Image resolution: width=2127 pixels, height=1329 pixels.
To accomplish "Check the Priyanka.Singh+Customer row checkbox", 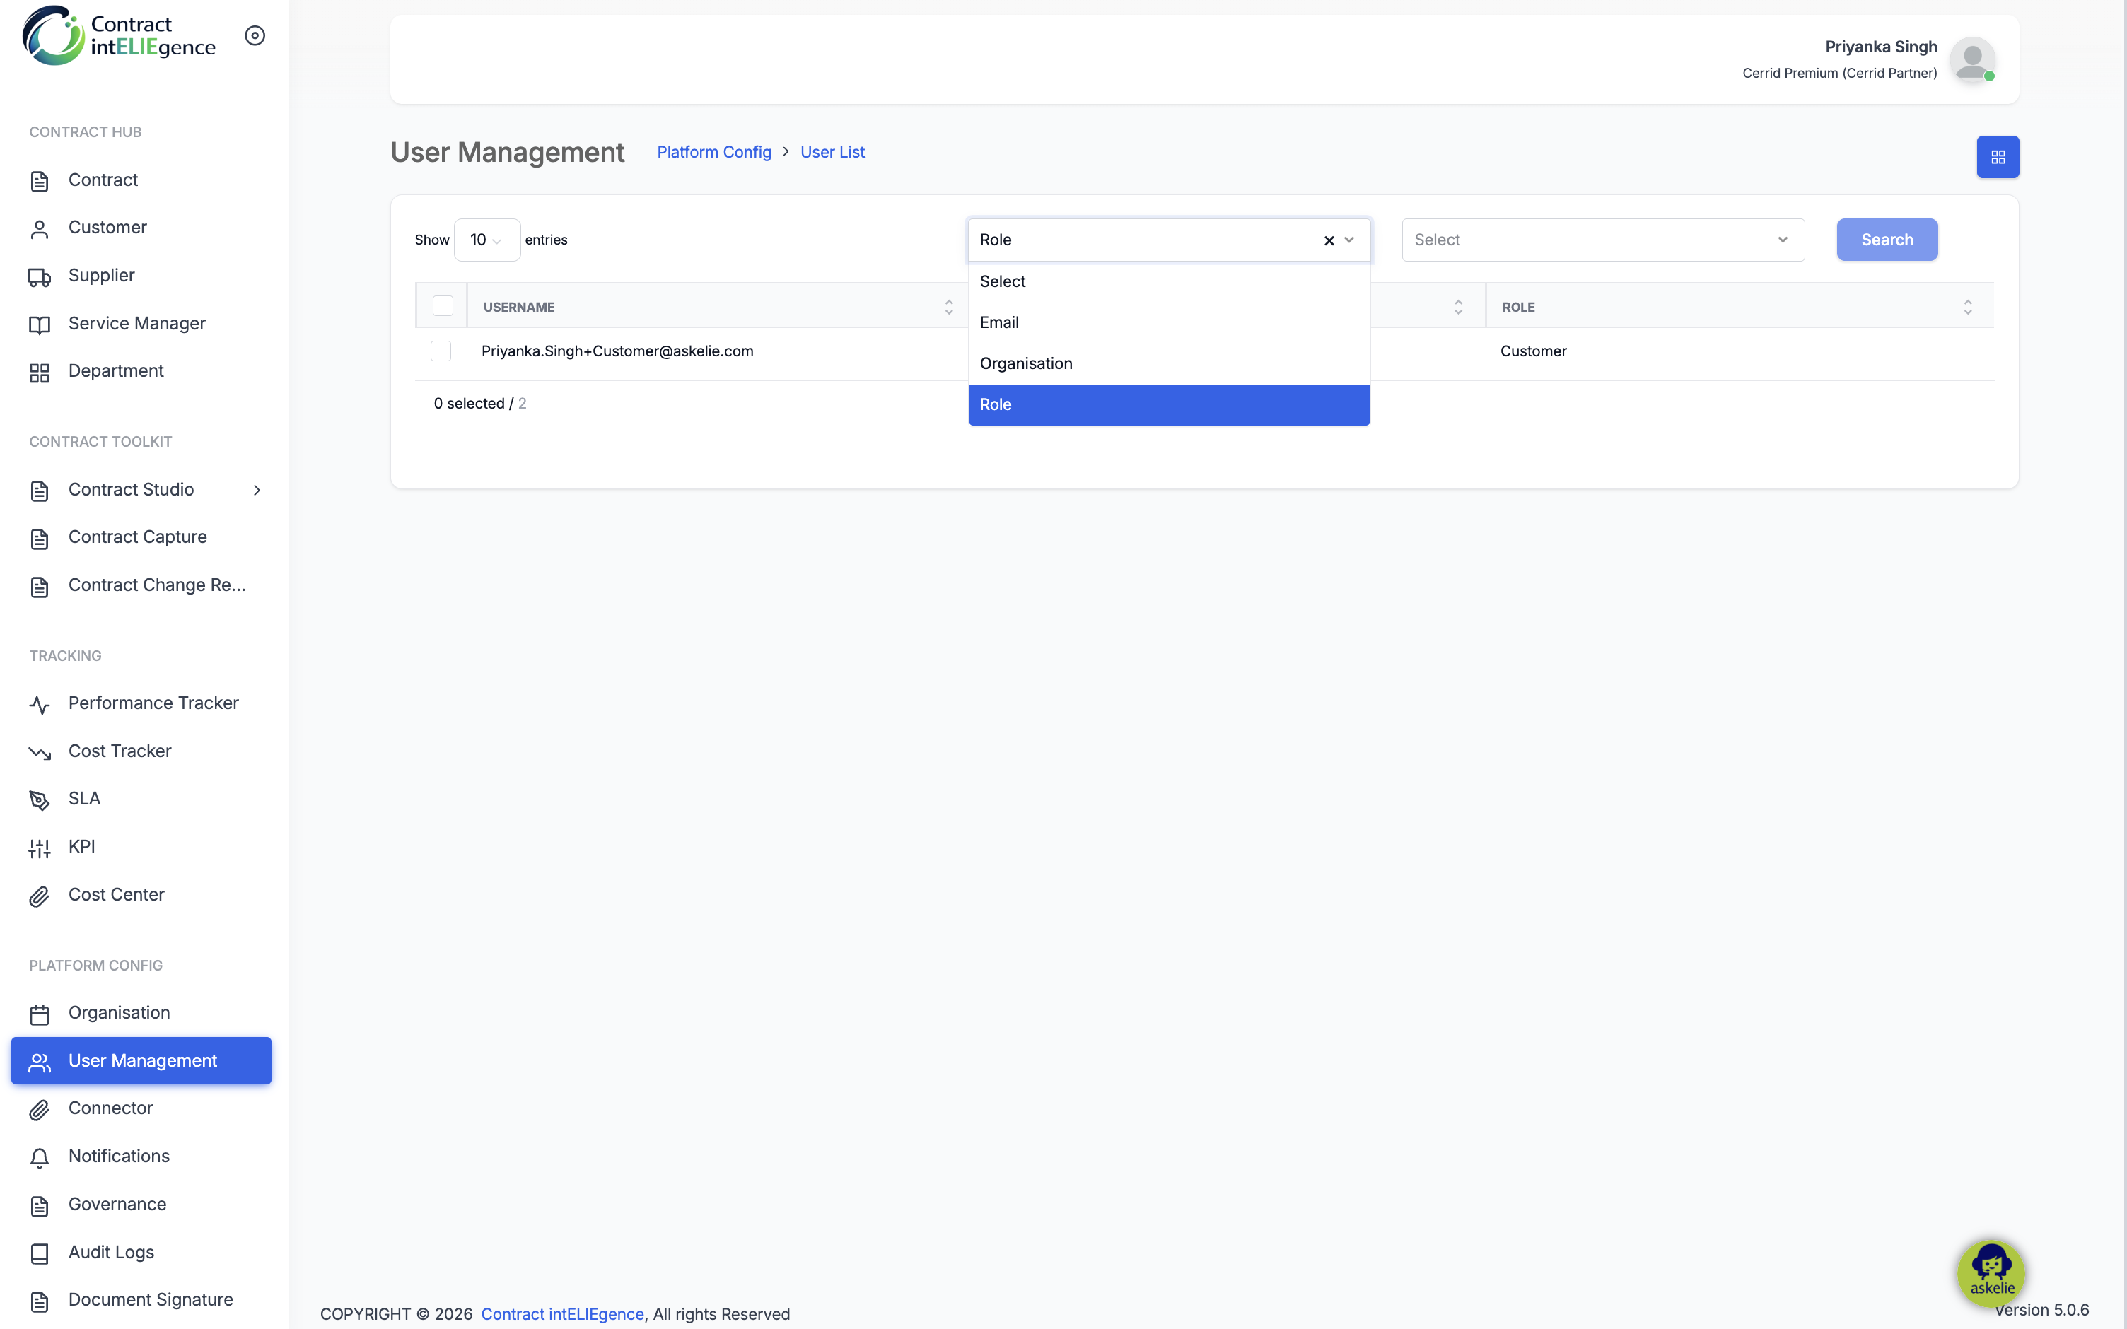I will tap(441, 351).
